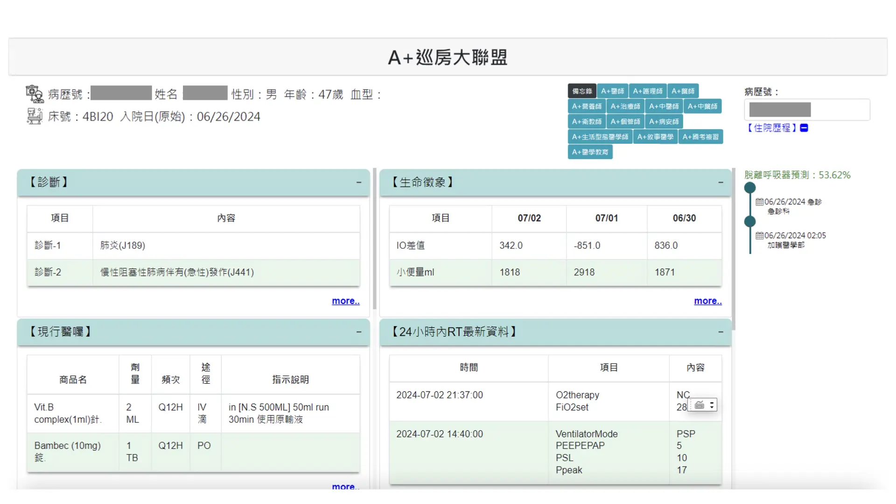This screenshot has width=896, height=504.
Task: Focus the 病歷號 search input field
Action: click(807, 110)
